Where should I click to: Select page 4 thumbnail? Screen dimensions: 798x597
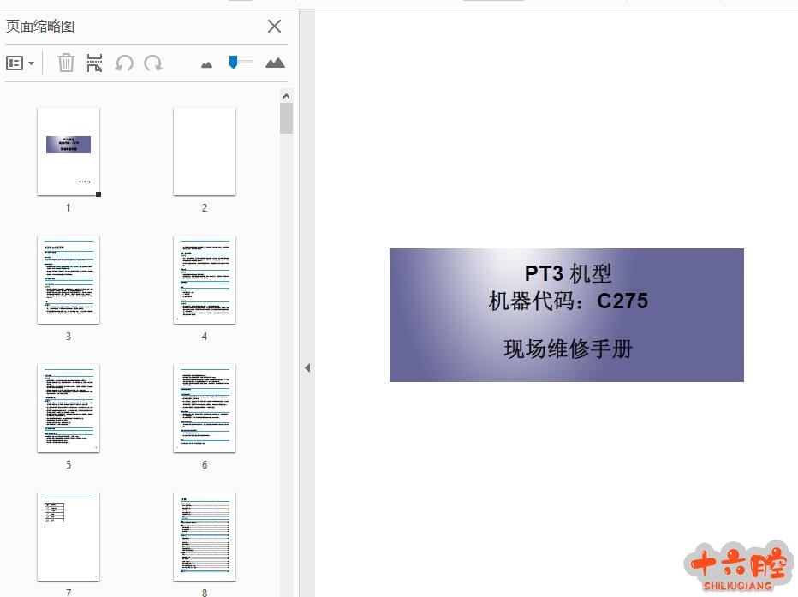click(x=205, y=280)
